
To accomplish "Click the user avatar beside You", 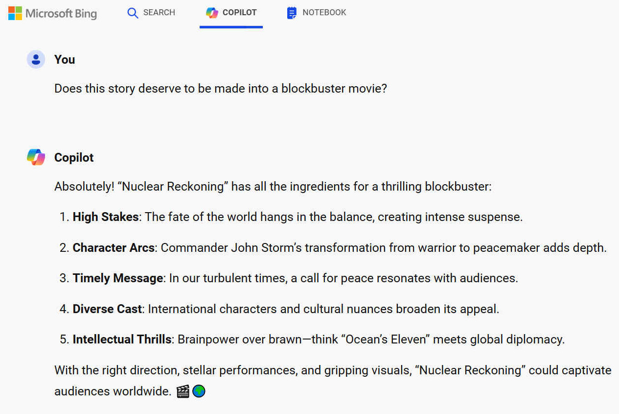I will coord(36,59).
